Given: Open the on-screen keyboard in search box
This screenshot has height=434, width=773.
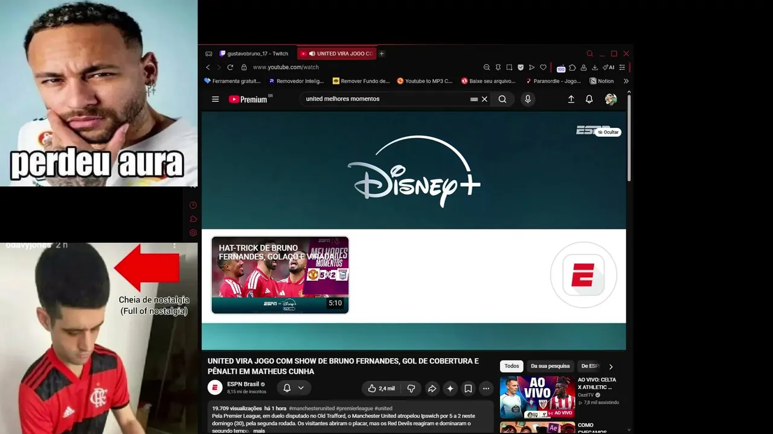Looking at the screenshot, I should coord(474,99).
